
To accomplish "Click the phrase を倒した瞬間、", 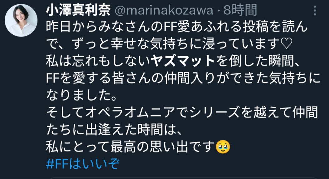I will click(x=258, y=61).
